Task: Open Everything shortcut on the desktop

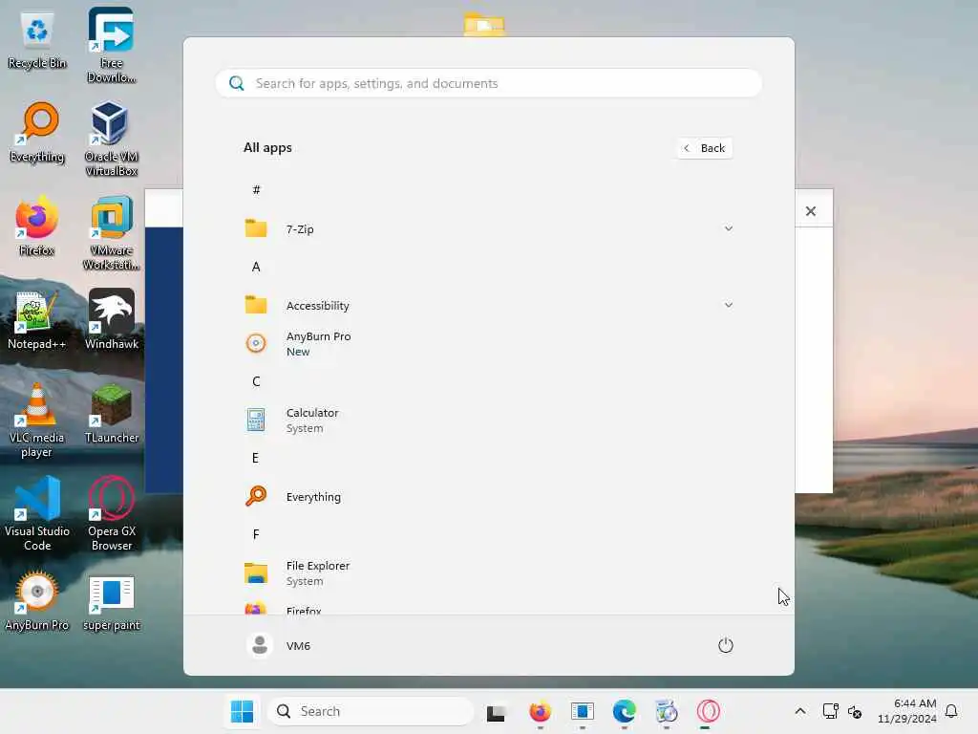Action: (x=37, y=133)
